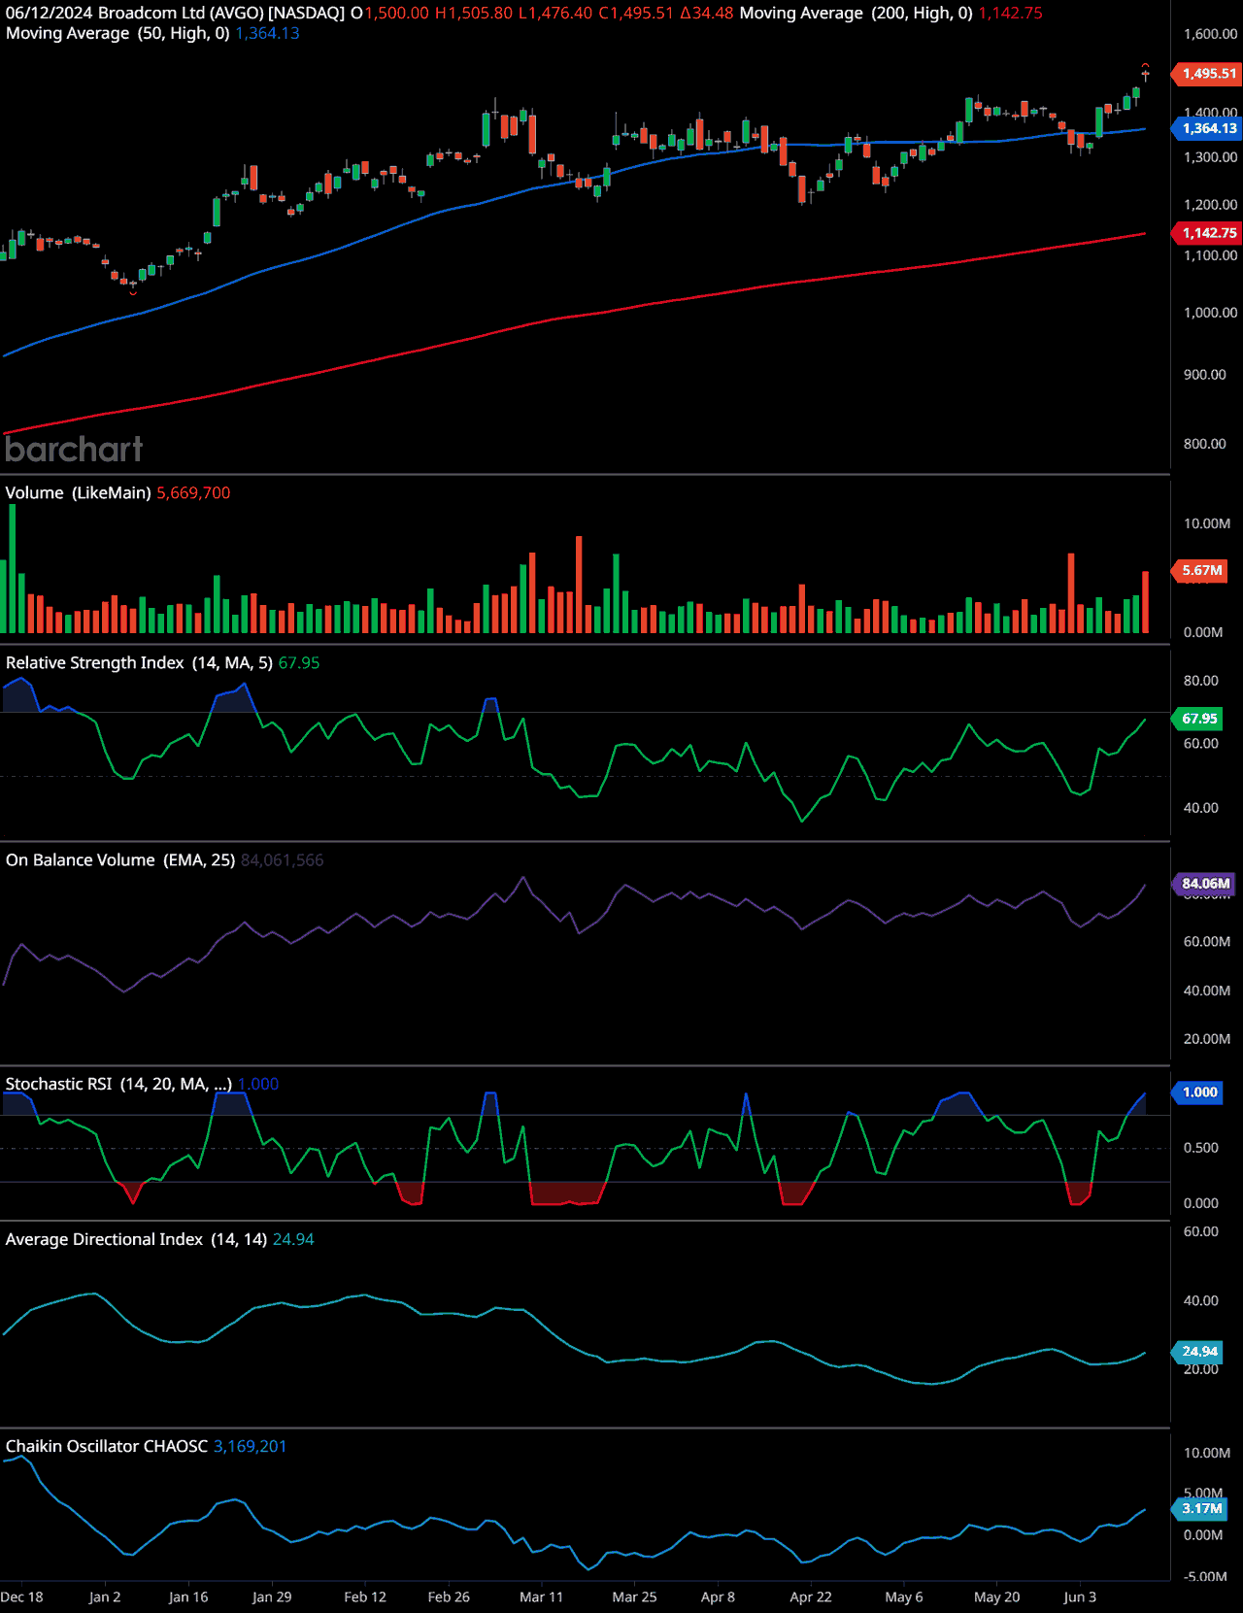
Task: Click the 900.00 price axis label
Action: tap(1205, 375)
